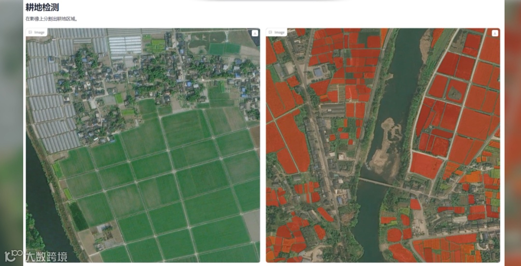
Task: Click the image icon on right panel label
Action: click(x=270, y=32)
